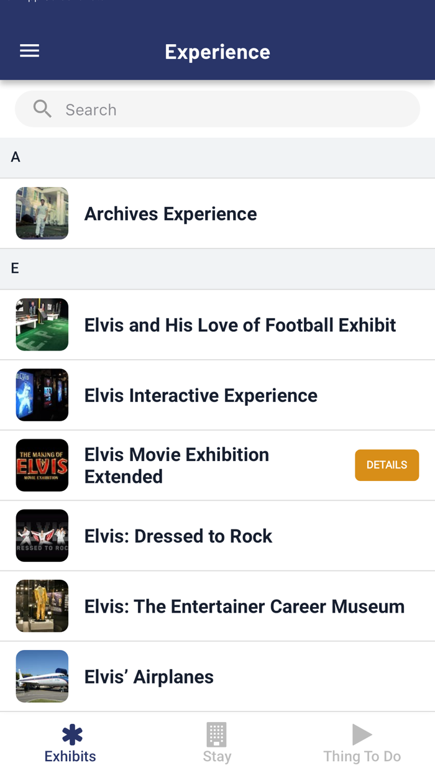Switch to the Stay tab

[217, 743]
